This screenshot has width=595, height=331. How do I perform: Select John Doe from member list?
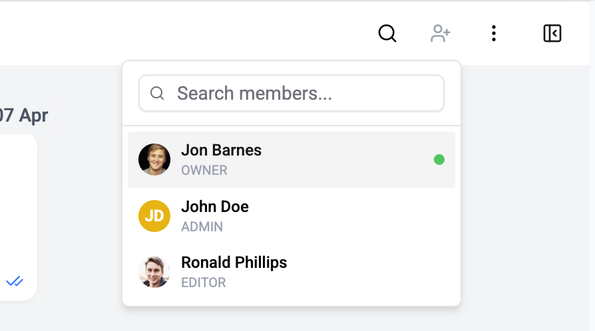(292, 216)
